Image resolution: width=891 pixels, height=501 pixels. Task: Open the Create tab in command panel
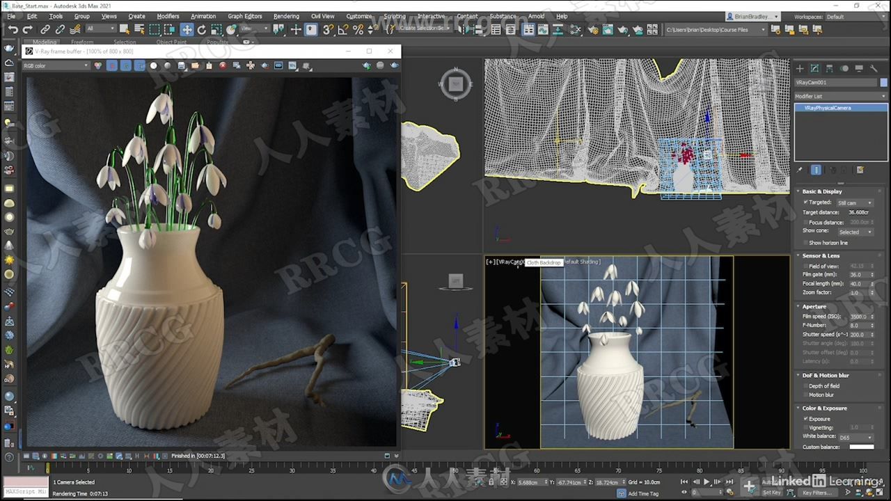(800, 68)
